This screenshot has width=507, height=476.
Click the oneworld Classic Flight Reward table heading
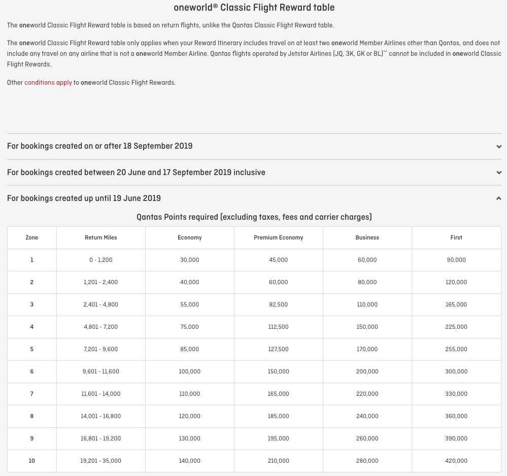(x=254, y=8)
